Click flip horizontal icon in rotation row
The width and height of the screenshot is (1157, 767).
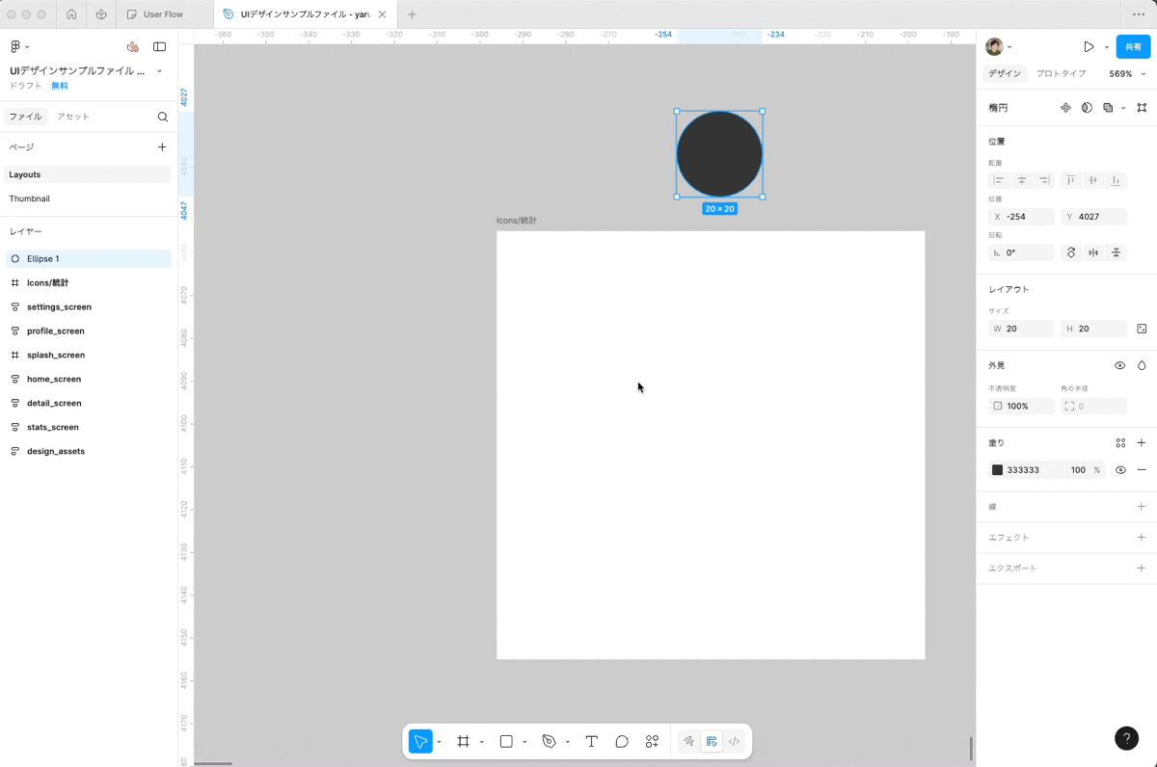pos(1092,252)
